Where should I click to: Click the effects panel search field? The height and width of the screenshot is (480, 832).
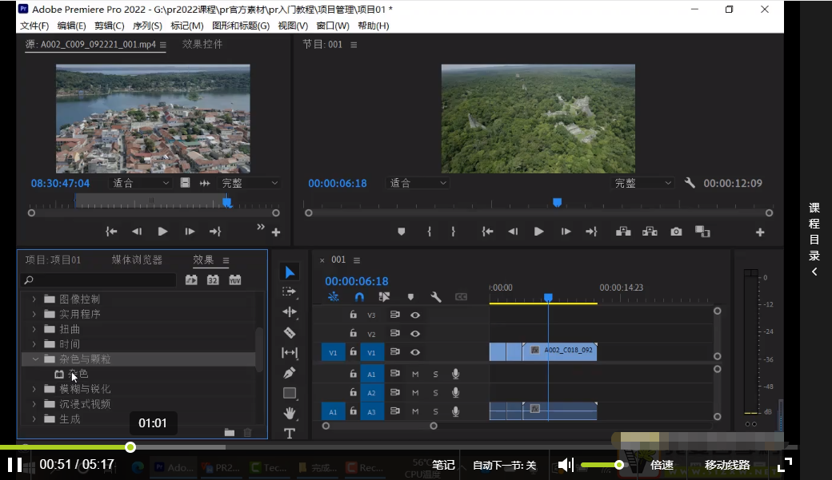click(99, 280)
